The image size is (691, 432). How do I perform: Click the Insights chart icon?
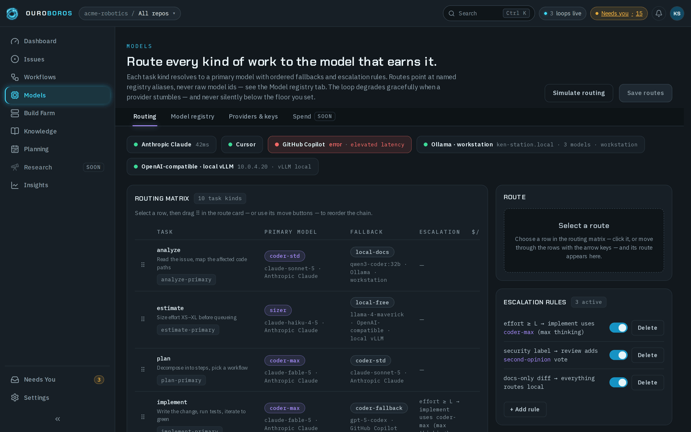point(15,185)
